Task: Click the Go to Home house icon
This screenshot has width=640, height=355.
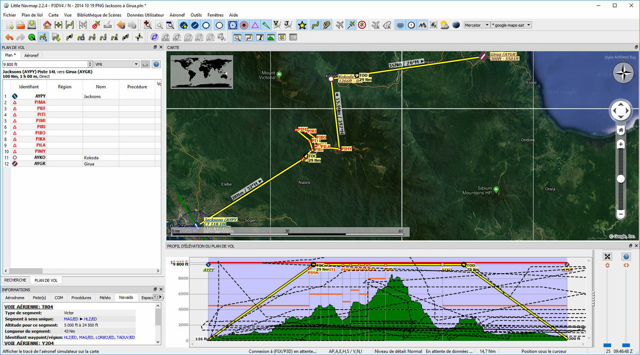Action: 47,25
